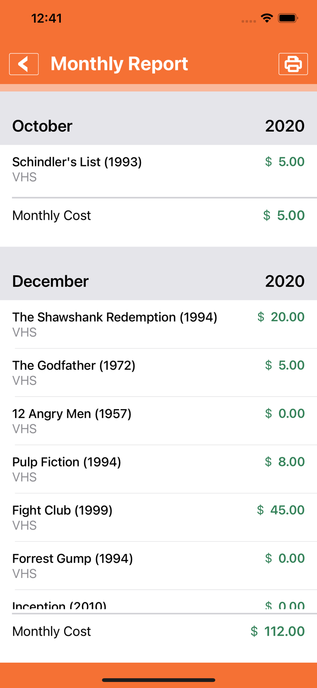Select the Schindler's List rental entry

click(158, 168)
